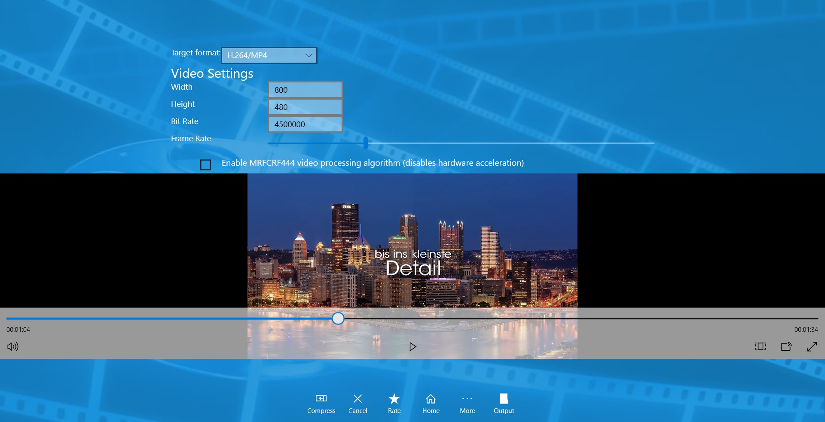Click the Bit Rate label
Image resolution: width=825 pixels, height=422 pixels.
tap(185, 121)
